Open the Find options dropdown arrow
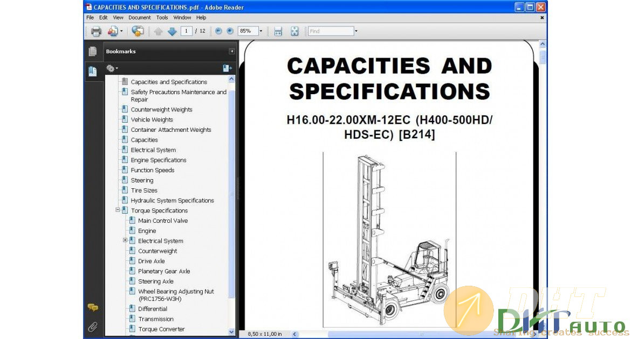The height and width of the screenshot is (339, 631). pyautogui.click(x=356, y=31)
